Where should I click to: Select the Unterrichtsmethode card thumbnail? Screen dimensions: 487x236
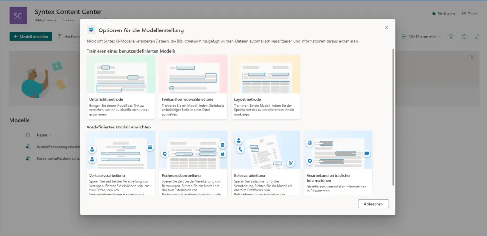pyautogui.click(x=121, y=74)
